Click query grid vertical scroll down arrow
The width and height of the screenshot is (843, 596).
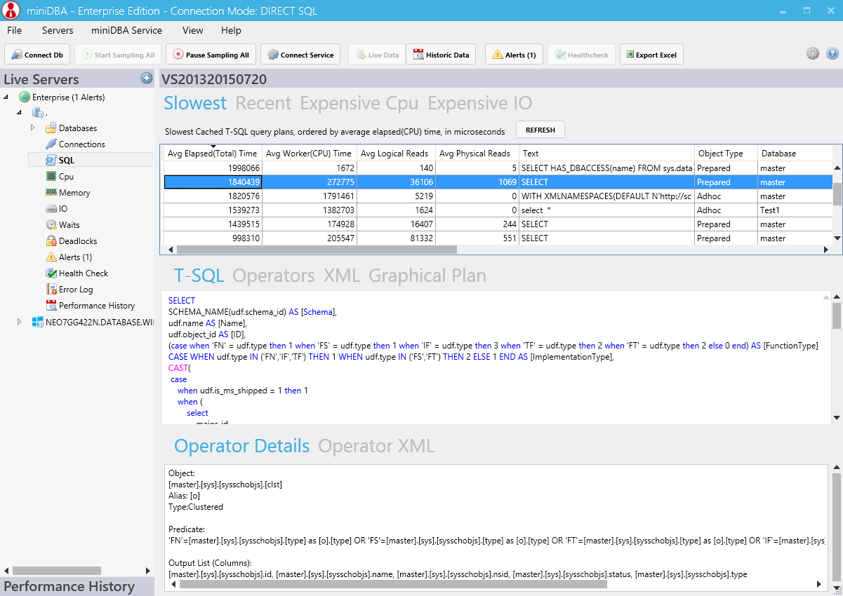coord(837,238)
